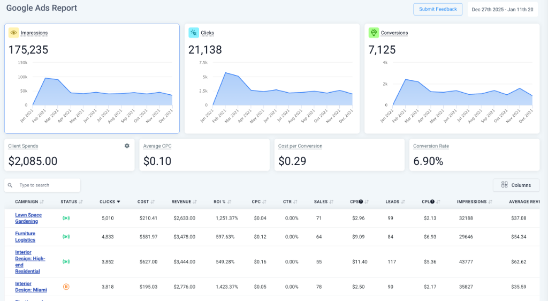Click the Client Spends label

[23, 146]
